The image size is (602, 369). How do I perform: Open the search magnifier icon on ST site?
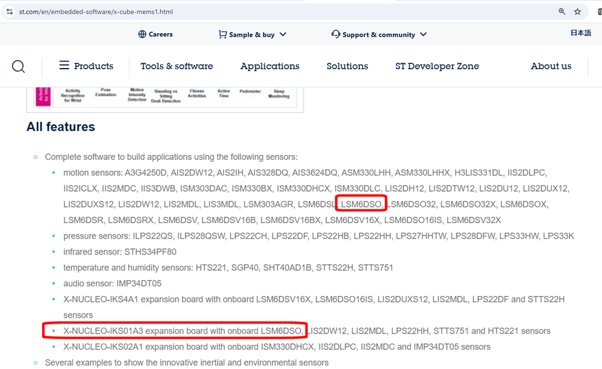tap(18, 66)
